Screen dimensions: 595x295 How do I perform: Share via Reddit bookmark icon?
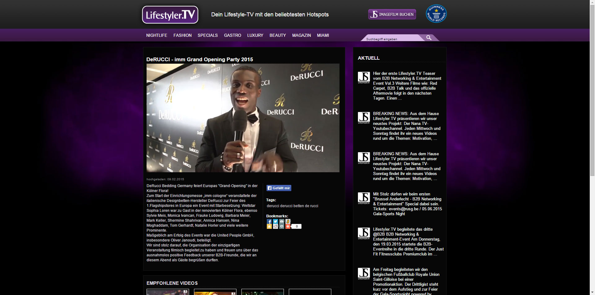275,226
